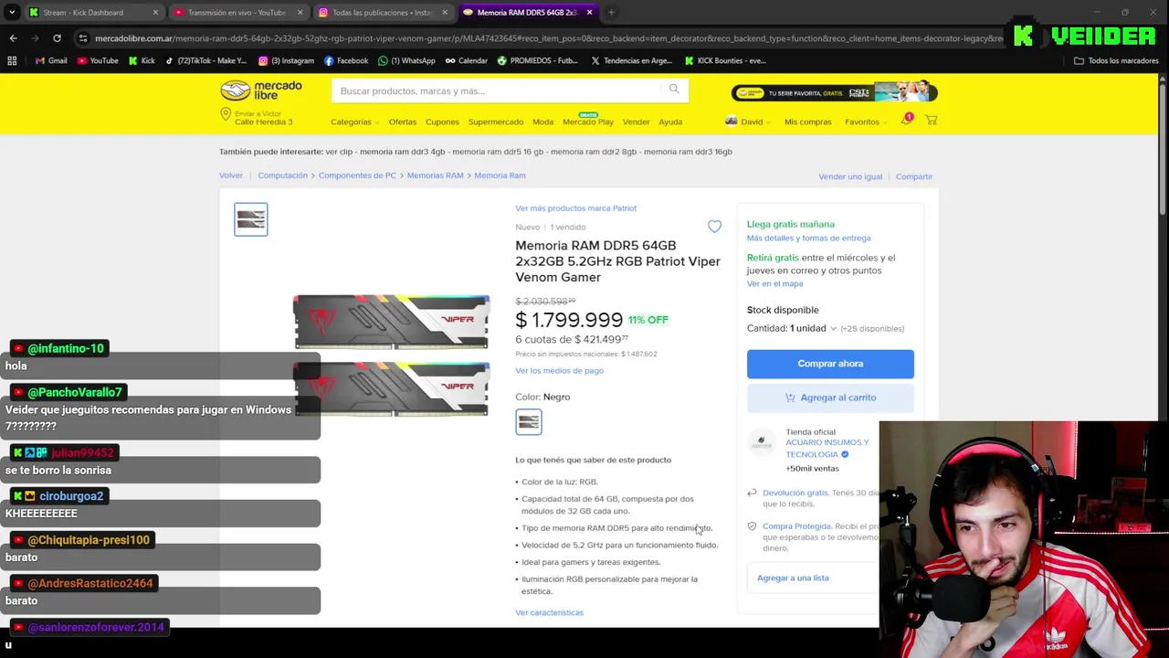Open Vender menu item
The height and width of the screenshot is (658, 1169).
636,122
